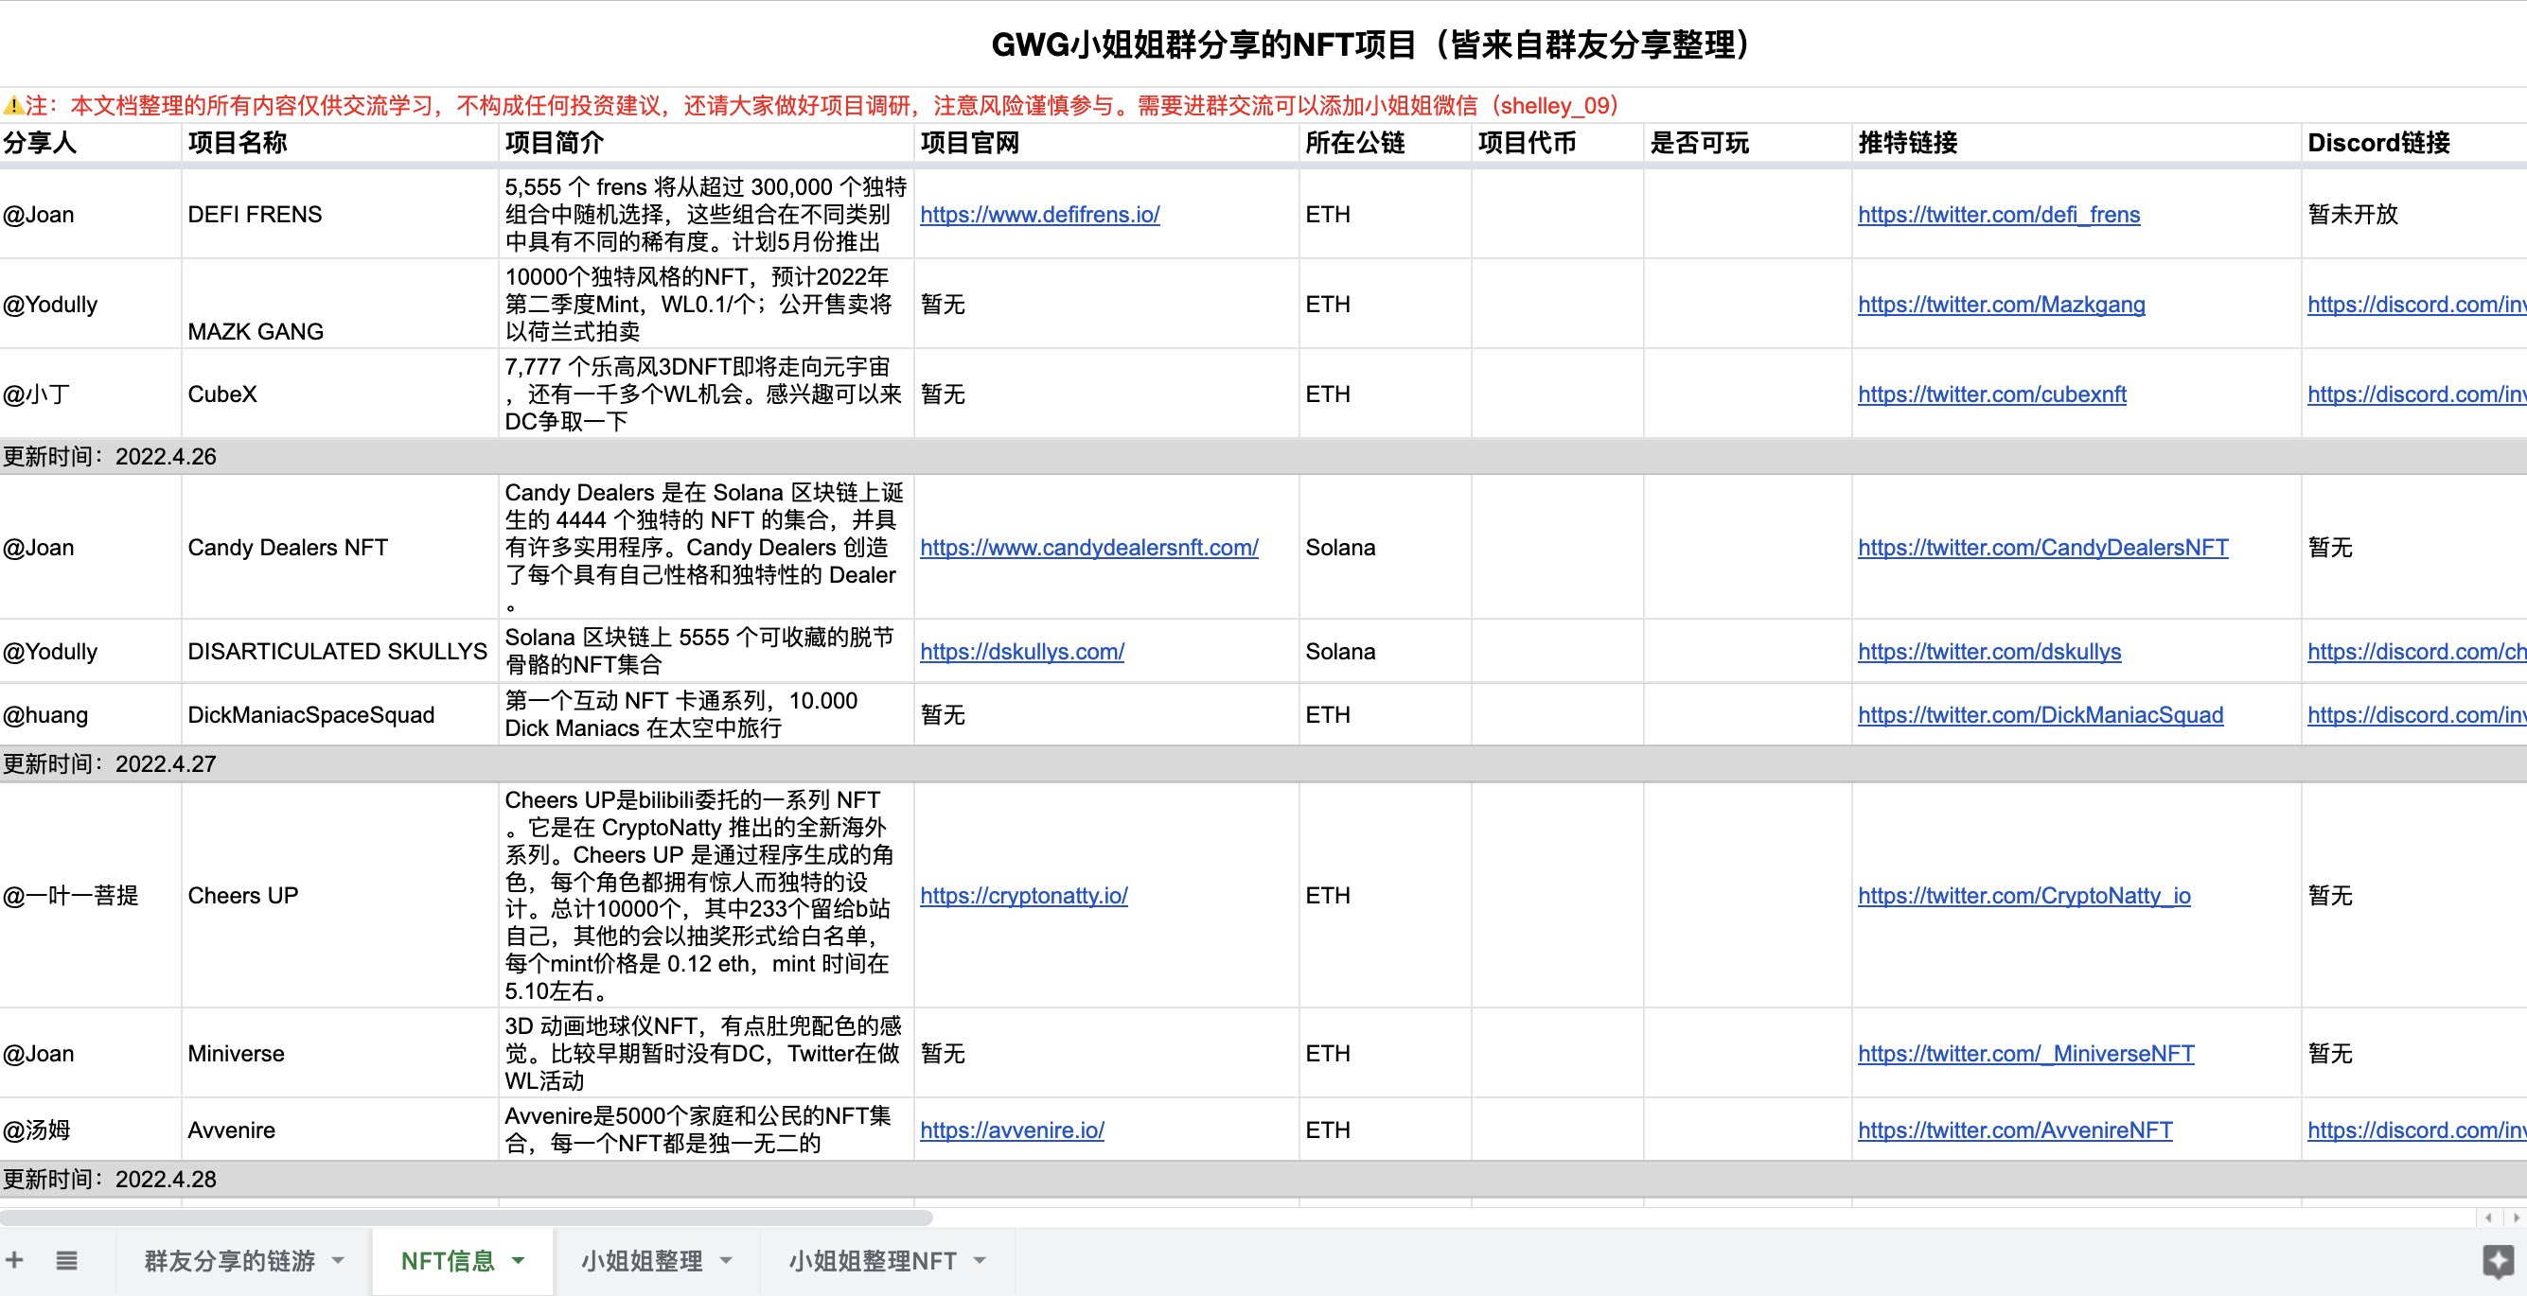This screenshot has width=2527, height=1296.
Task: Select the 分享人 header cell
Action: point(90,143)
